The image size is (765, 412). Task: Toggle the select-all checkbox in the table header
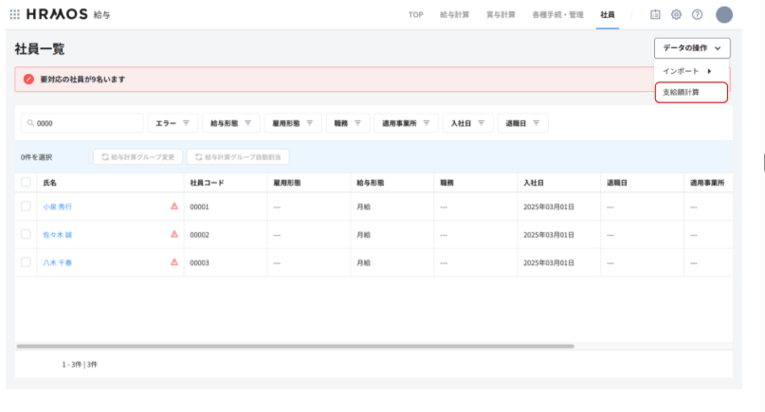point(26,182)
